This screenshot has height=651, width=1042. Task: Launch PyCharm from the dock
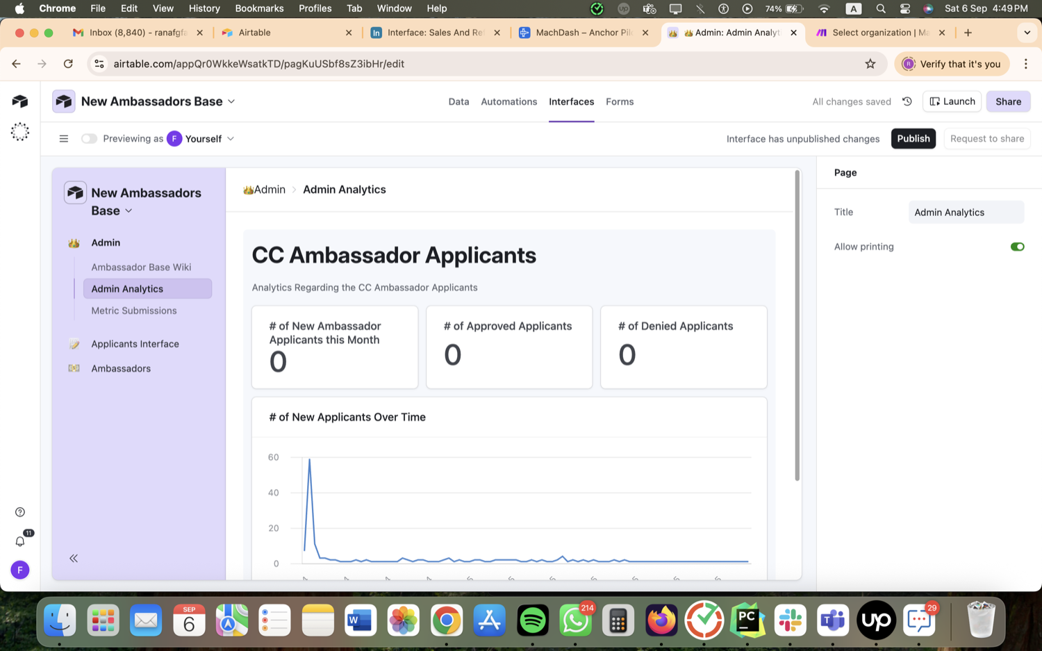click(747, 620)
